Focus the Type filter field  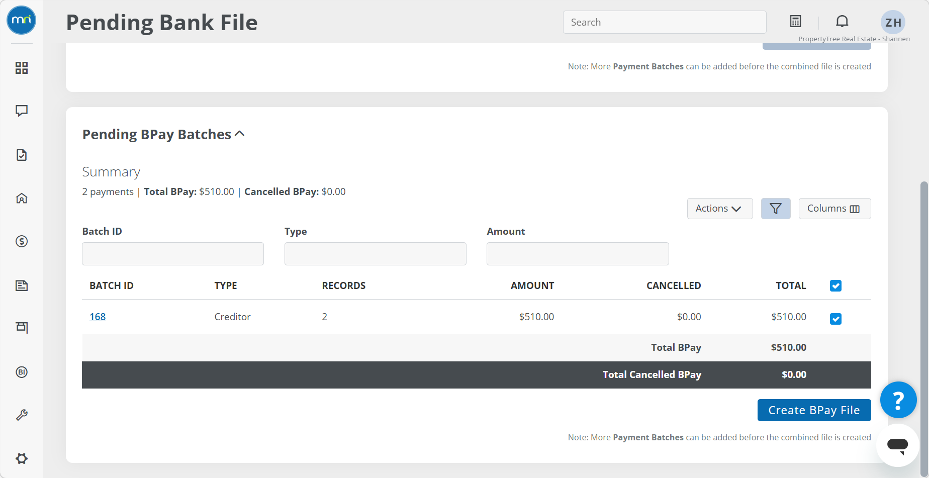coord(376,254)
